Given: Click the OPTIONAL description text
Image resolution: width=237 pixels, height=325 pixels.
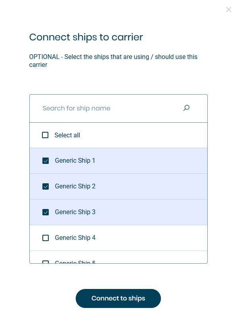Looking at the screenshot, I should click(113, 61).
